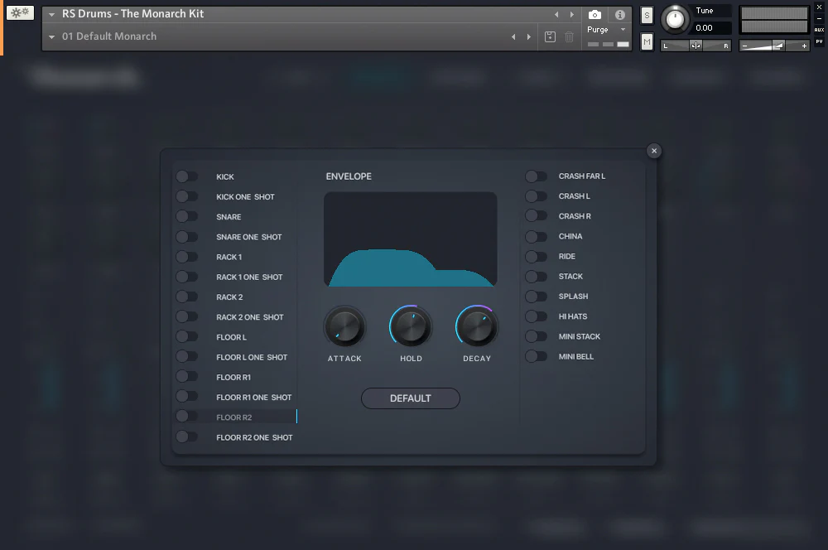Click the ENVELOPE heading text

click(349, 176)
